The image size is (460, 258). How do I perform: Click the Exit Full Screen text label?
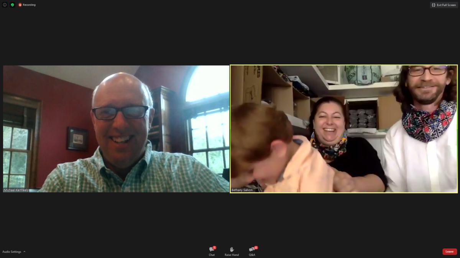(446, 5)
